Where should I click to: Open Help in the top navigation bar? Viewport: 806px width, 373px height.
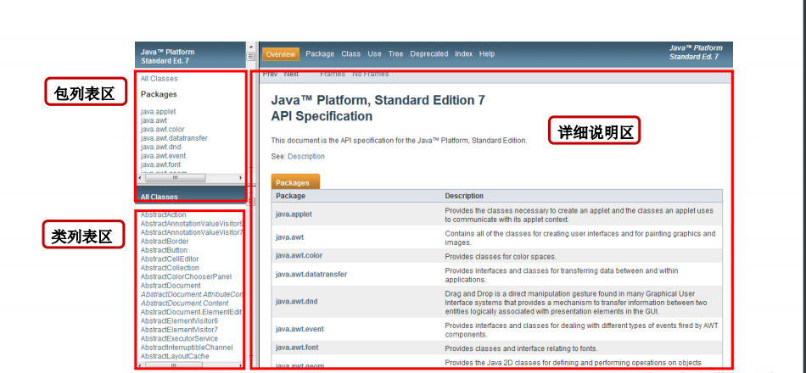pyautogui.click(x=487, y=54)
